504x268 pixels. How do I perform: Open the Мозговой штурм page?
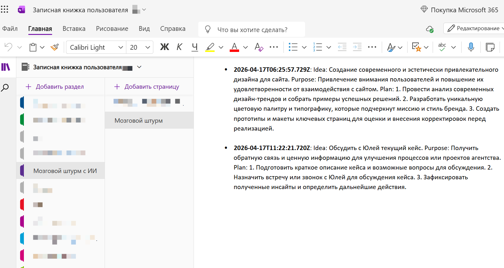coord(149,120)
